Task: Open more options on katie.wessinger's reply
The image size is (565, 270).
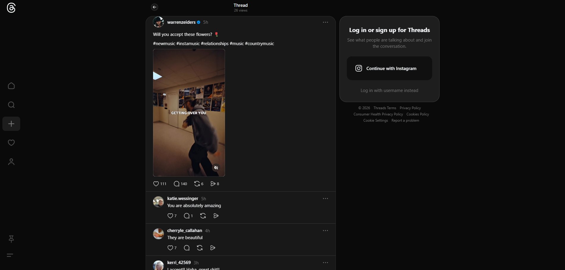Action: click(325, 198)
